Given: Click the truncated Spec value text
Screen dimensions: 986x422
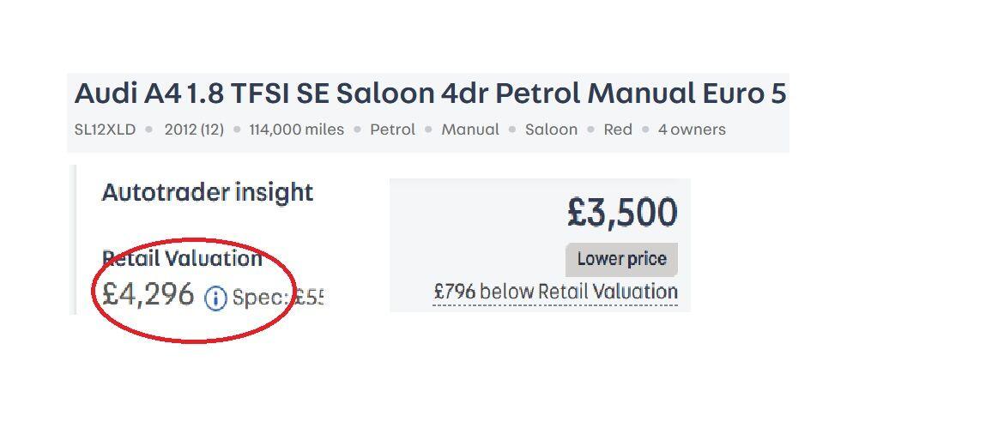Looking at the screenshot, I should click(x=277, y=298).
